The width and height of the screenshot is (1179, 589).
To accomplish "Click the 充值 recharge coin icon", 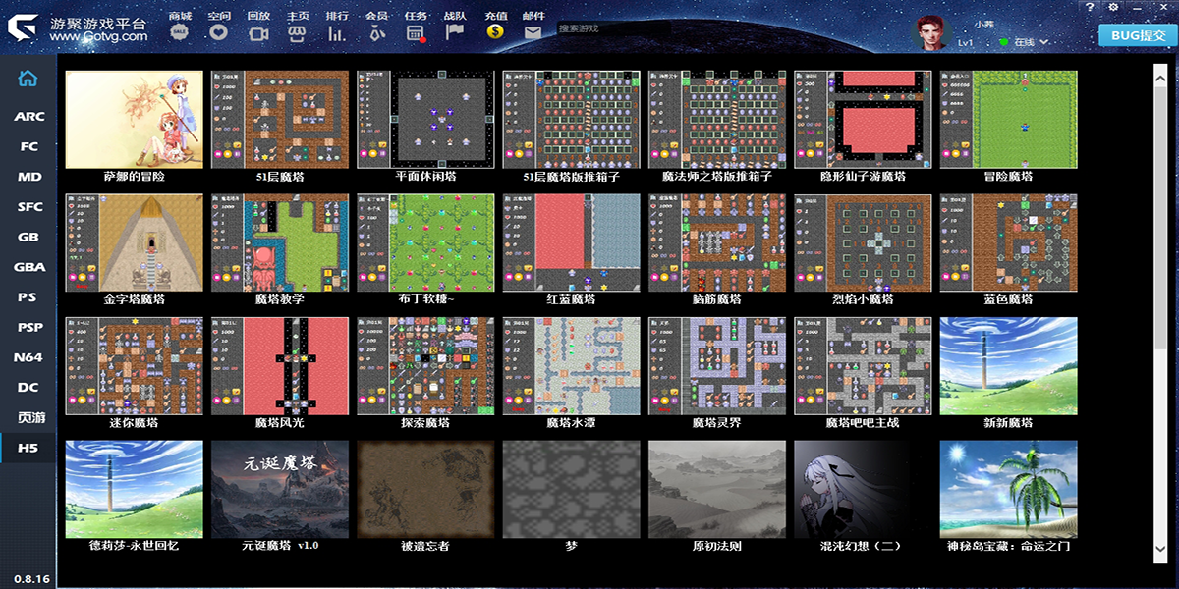I will [x=495, y=31].
